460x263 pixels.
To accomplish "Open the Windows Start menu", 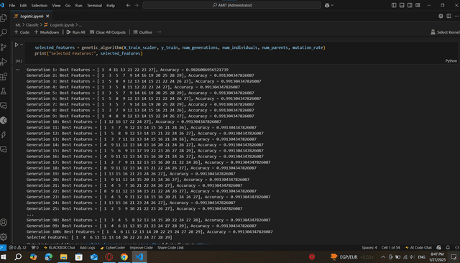I will tap(4, 257).
